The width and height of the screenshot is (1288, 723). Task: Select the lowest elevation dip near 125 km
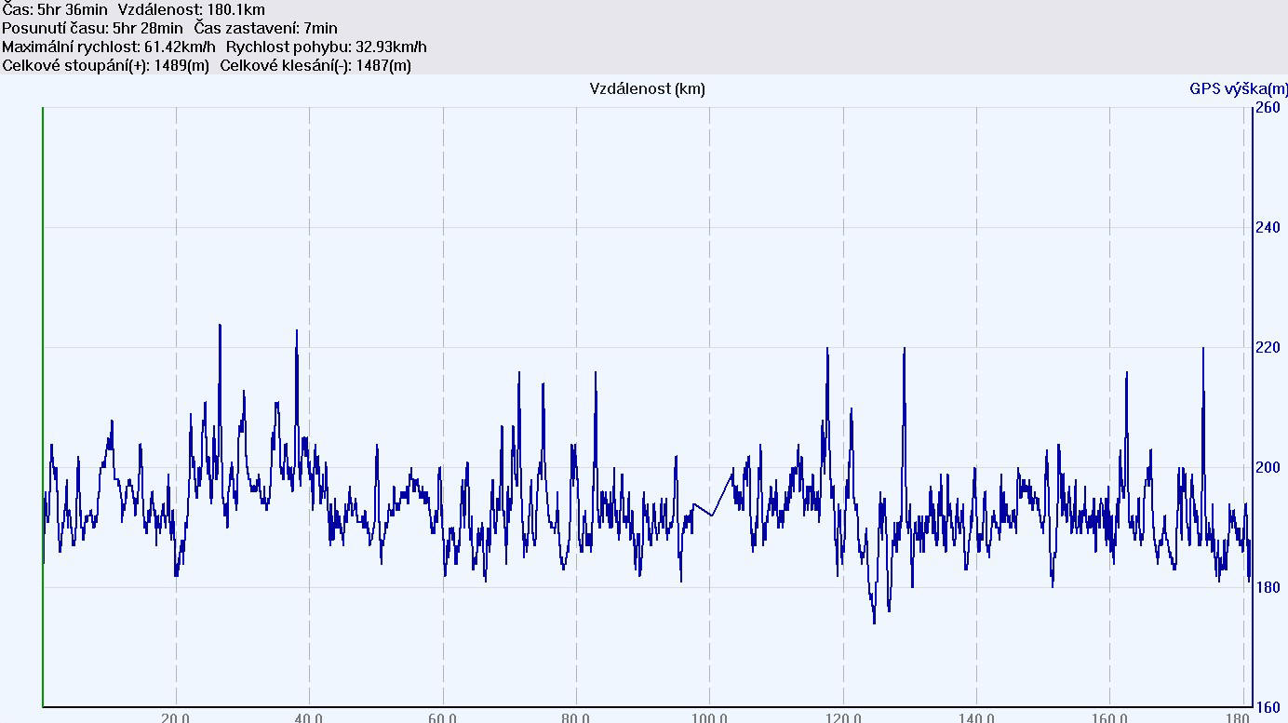(x=874, y=622)
